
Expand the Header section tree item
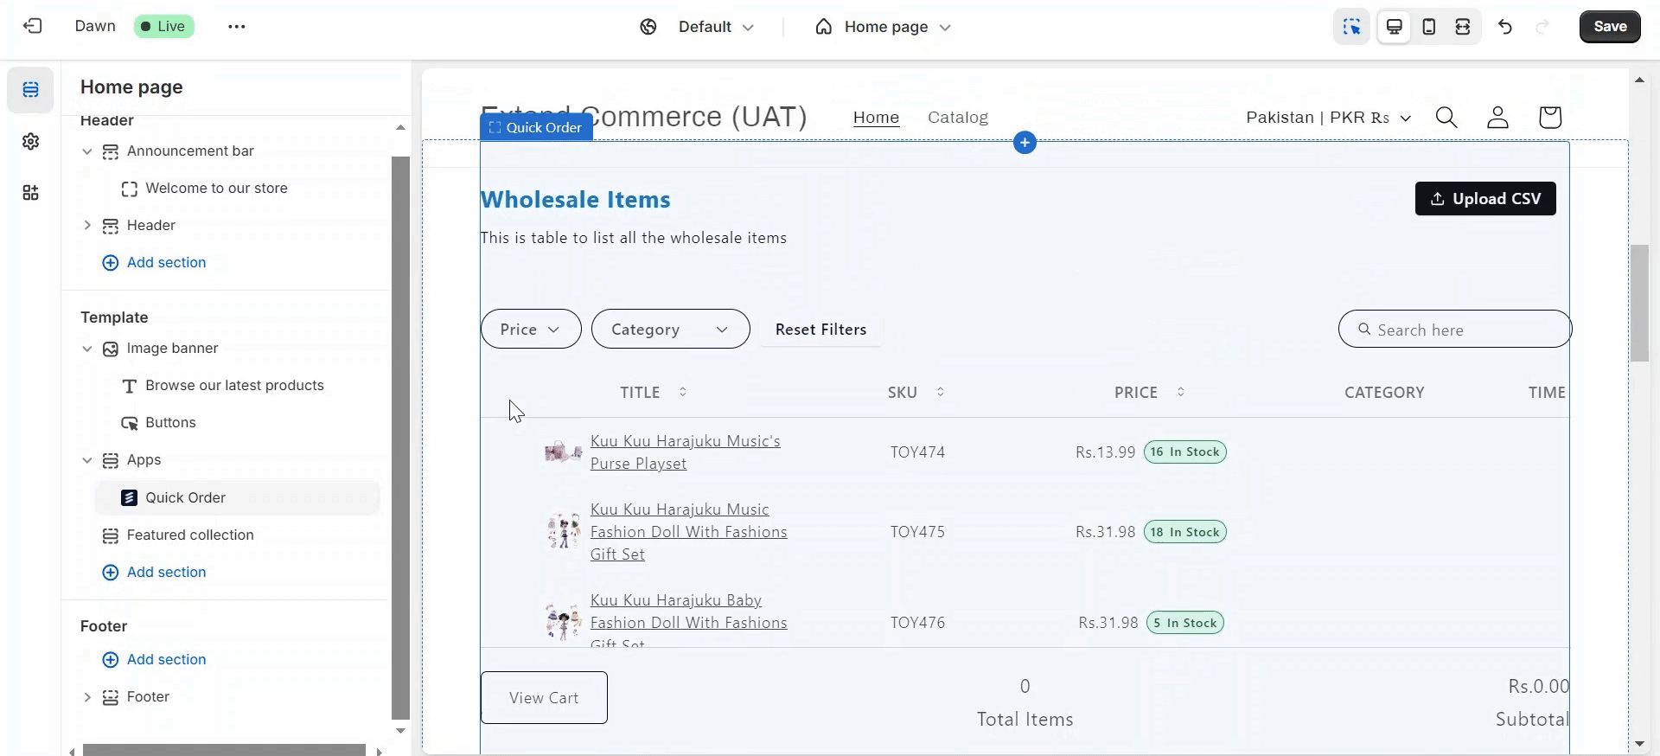click(x=86, y=225)
